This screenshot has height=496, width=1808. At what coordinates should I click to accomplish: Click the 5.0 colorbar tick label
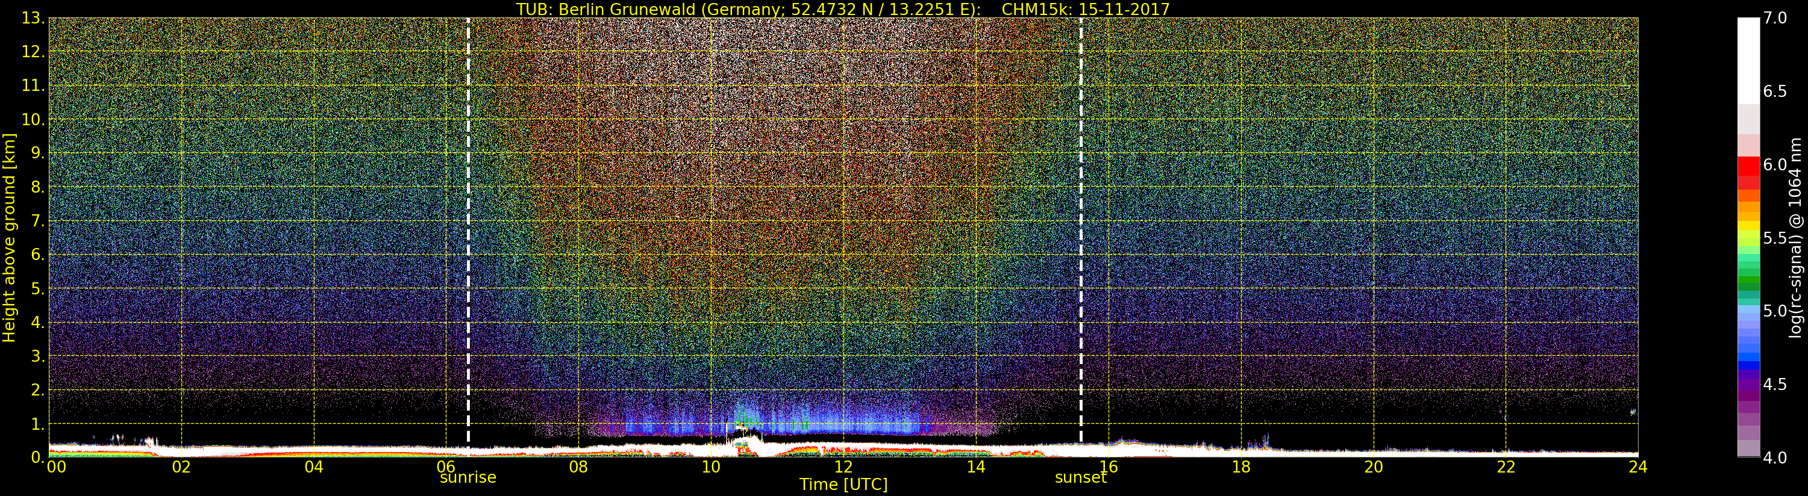(x=1775, y=311)
